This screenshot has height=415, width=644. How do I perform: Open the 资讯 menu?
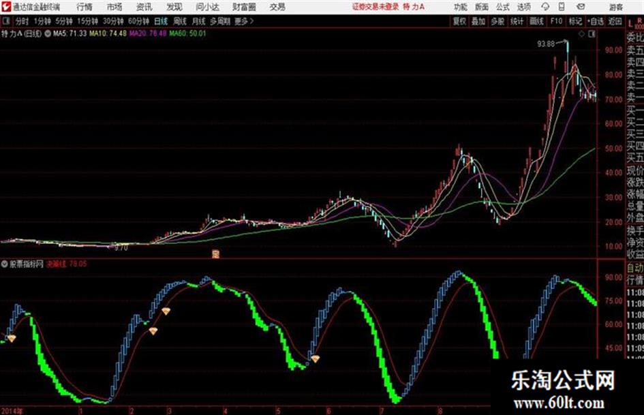pos(144,7)
